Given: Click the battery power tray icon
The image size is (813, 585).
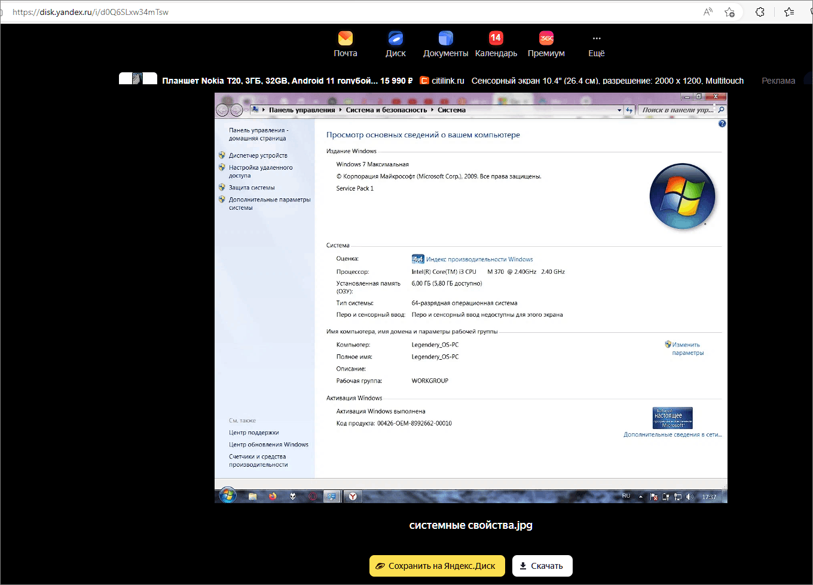Looking at the screenshot, I should click(x=666, y=497).
